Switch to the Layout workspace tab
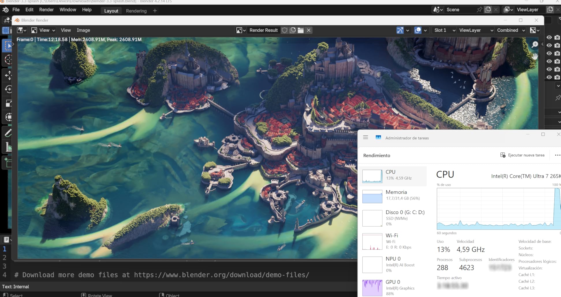The image size is (561, 297). [x=111, y=11]
